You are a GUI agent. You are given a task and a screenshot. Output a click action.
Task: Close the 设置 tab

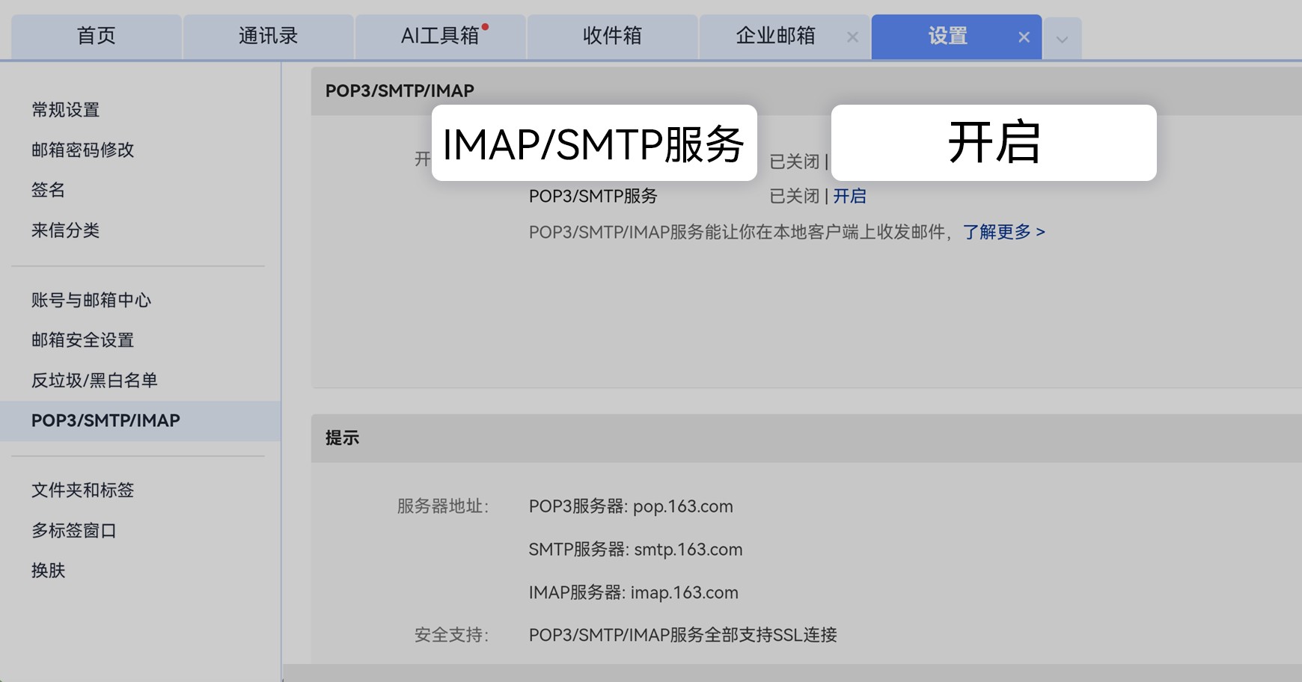(1024, 37)
